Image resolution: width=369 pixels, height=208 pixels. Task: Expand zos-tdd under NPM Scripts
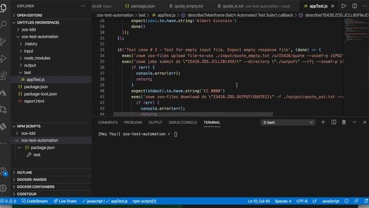point(51,133)
